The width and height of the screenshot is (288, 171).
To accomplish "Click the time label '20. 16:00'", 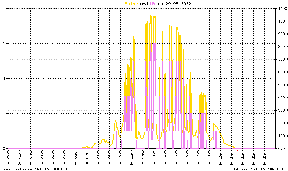I will (x=187, y=158).
